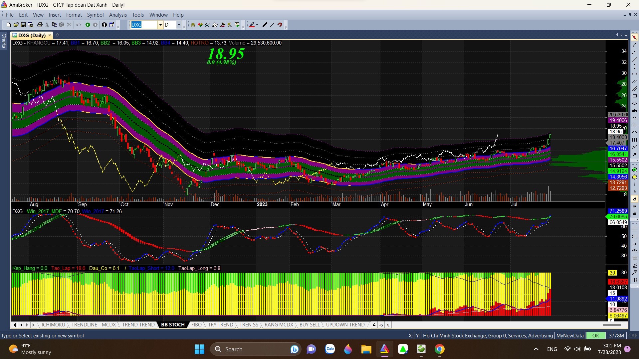Lock the chart sheet padlock icon
The image size is (639, 359).
(374, 325)
